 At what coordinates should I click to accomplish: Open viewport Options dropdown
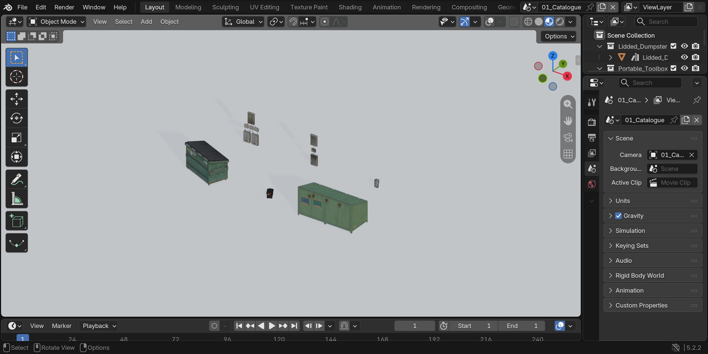pyautogui.click(x=559, y=36)
